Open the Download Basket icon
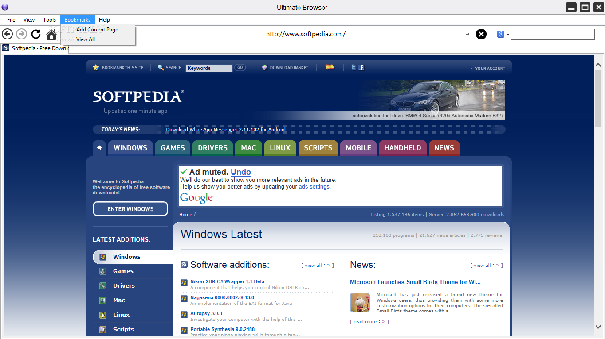605x339 pixels. click(x=265, y=68)
